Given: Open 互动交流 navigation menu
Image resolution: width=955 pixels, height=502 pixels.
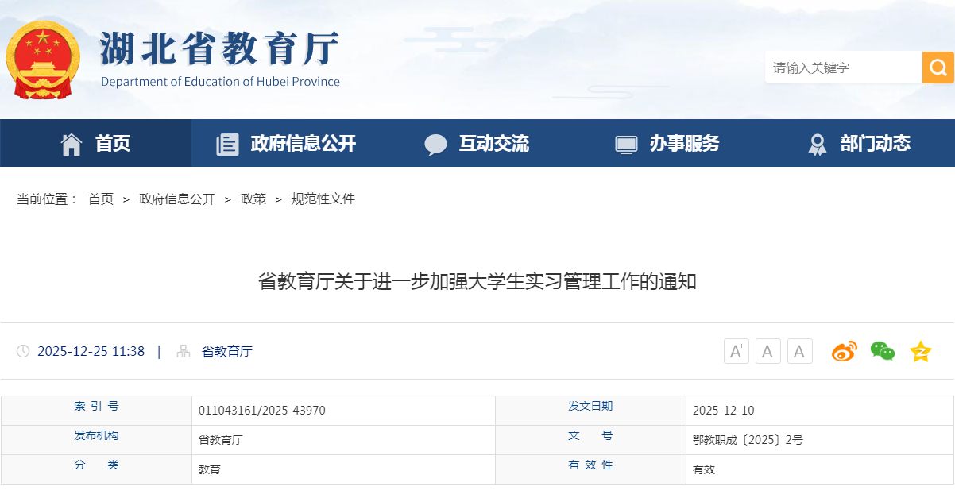Looking at the screenshot, I should tap(493, 144).
